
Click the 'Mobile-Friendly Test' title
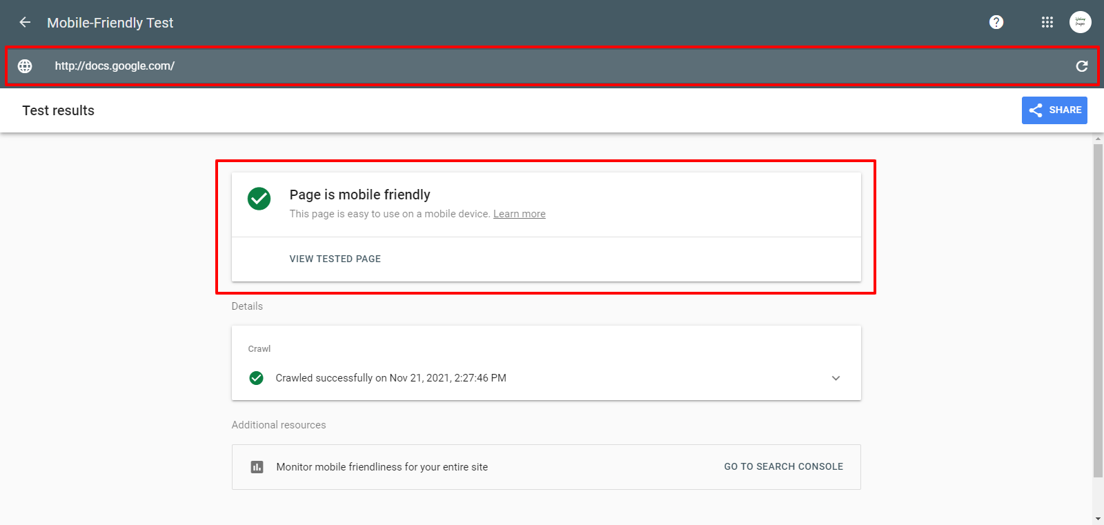pyautogui.click(x=110, y=23)
